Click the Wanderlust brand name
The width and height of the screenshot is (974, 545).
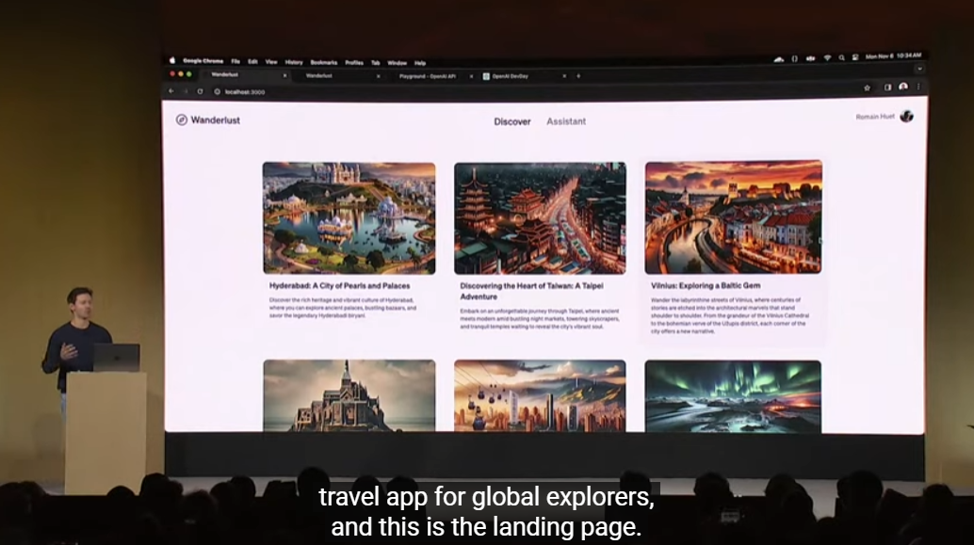coord(215,120)
